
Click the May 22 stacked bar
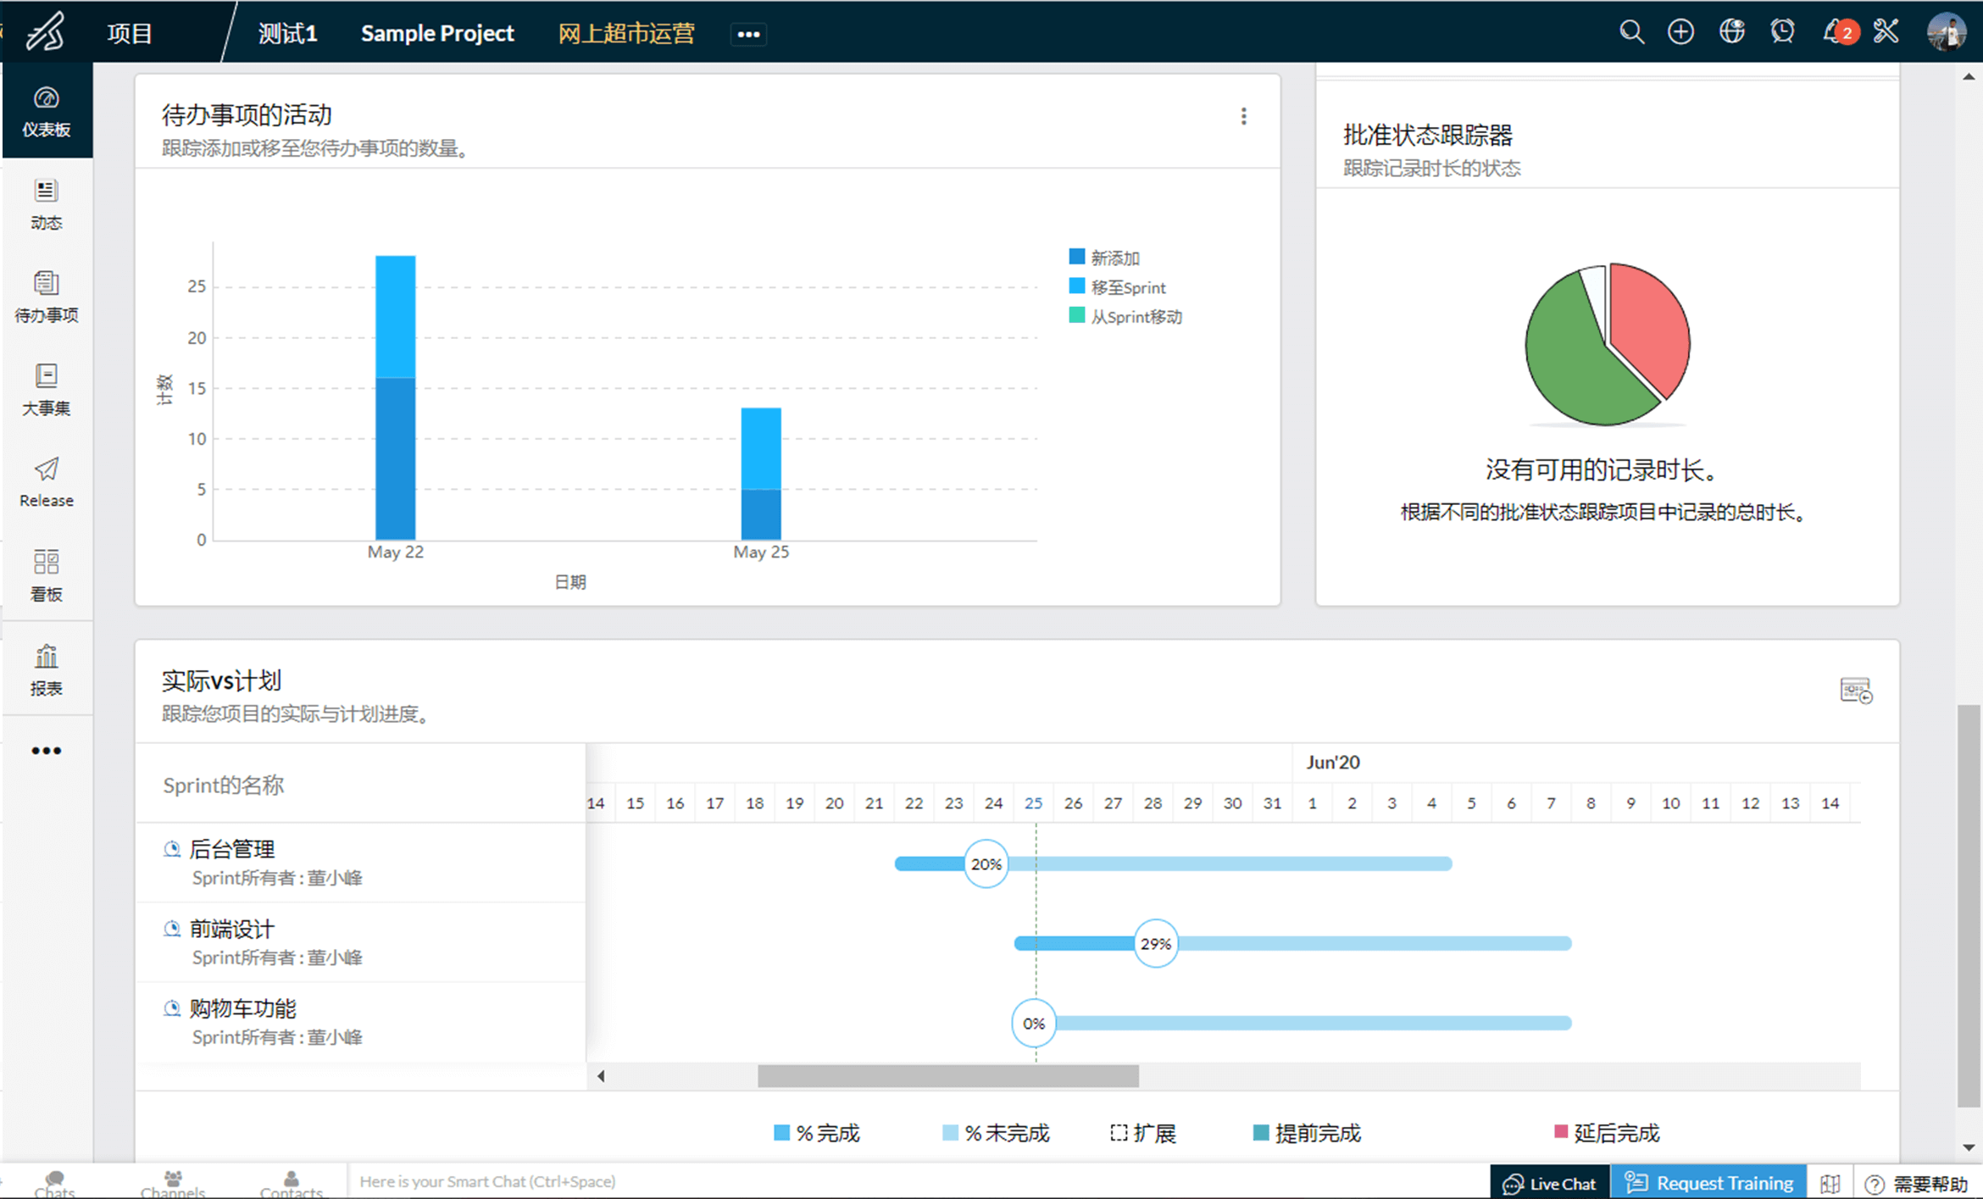pos(396,397)
